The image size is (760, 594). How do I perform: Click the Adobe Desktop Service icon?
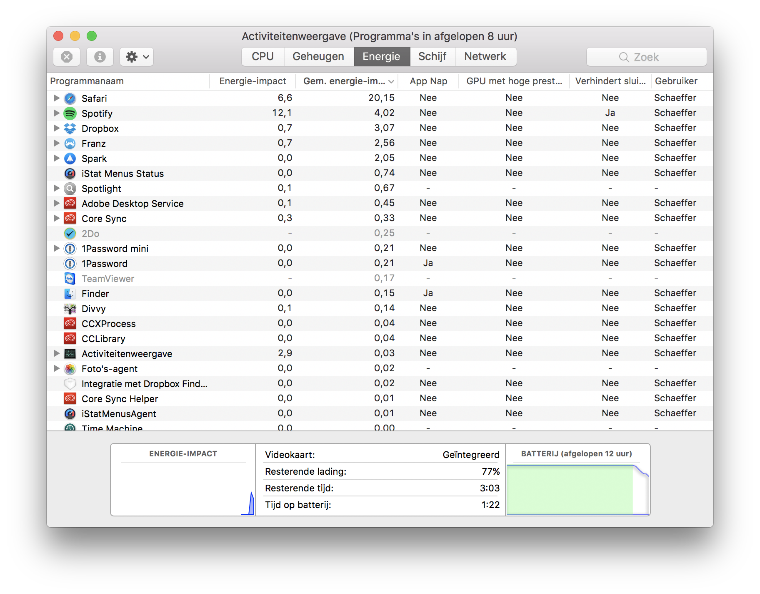(x=70, y=204)
